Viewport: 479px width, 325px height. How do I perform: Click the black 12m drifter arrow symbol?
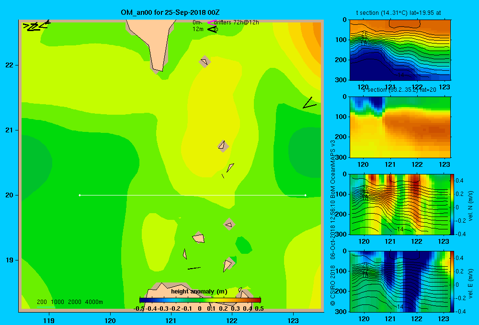click(212, 29)
